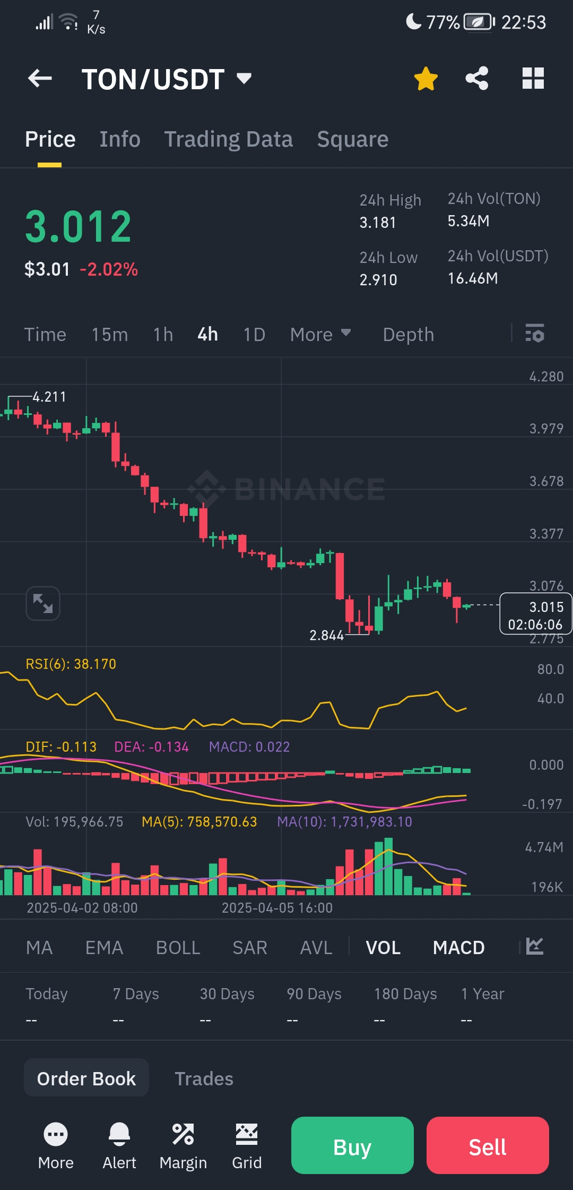Image resolution: width=573 pixels, height=1190 pixels.
Task: Tap the 22:53 clock in status bar
Action: click(x=524, y=22)
